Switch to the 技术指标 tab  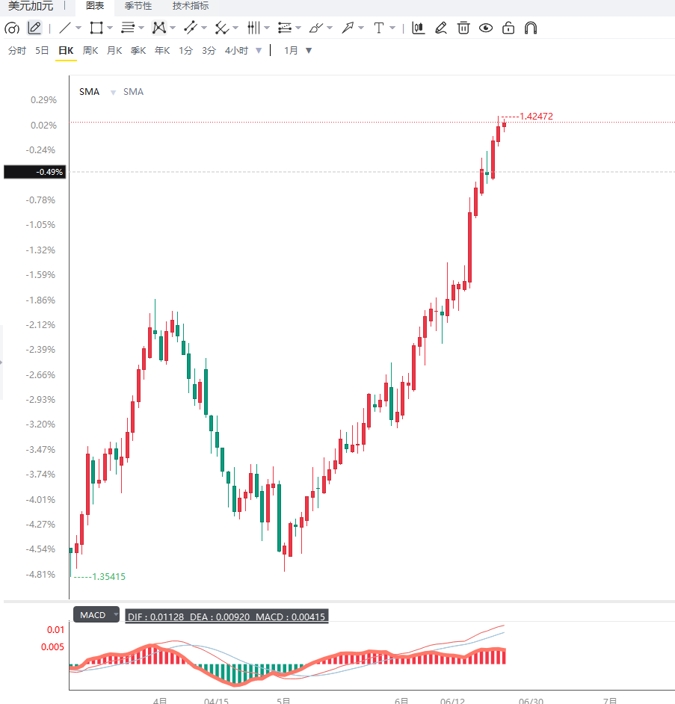coord(191,6)
